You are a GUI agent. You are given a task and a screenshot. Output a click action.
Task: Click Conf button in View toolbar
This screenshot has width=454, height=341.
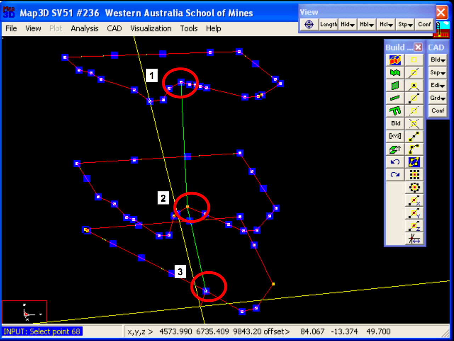tap(424, 24)
